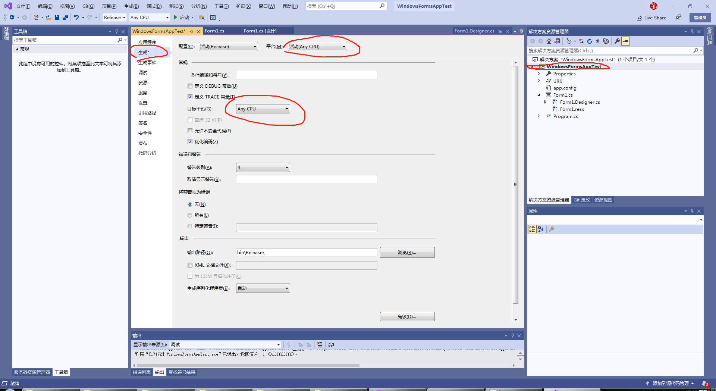
Task: Click the 输出路径 input field
Action: click(x=307, y=253)
